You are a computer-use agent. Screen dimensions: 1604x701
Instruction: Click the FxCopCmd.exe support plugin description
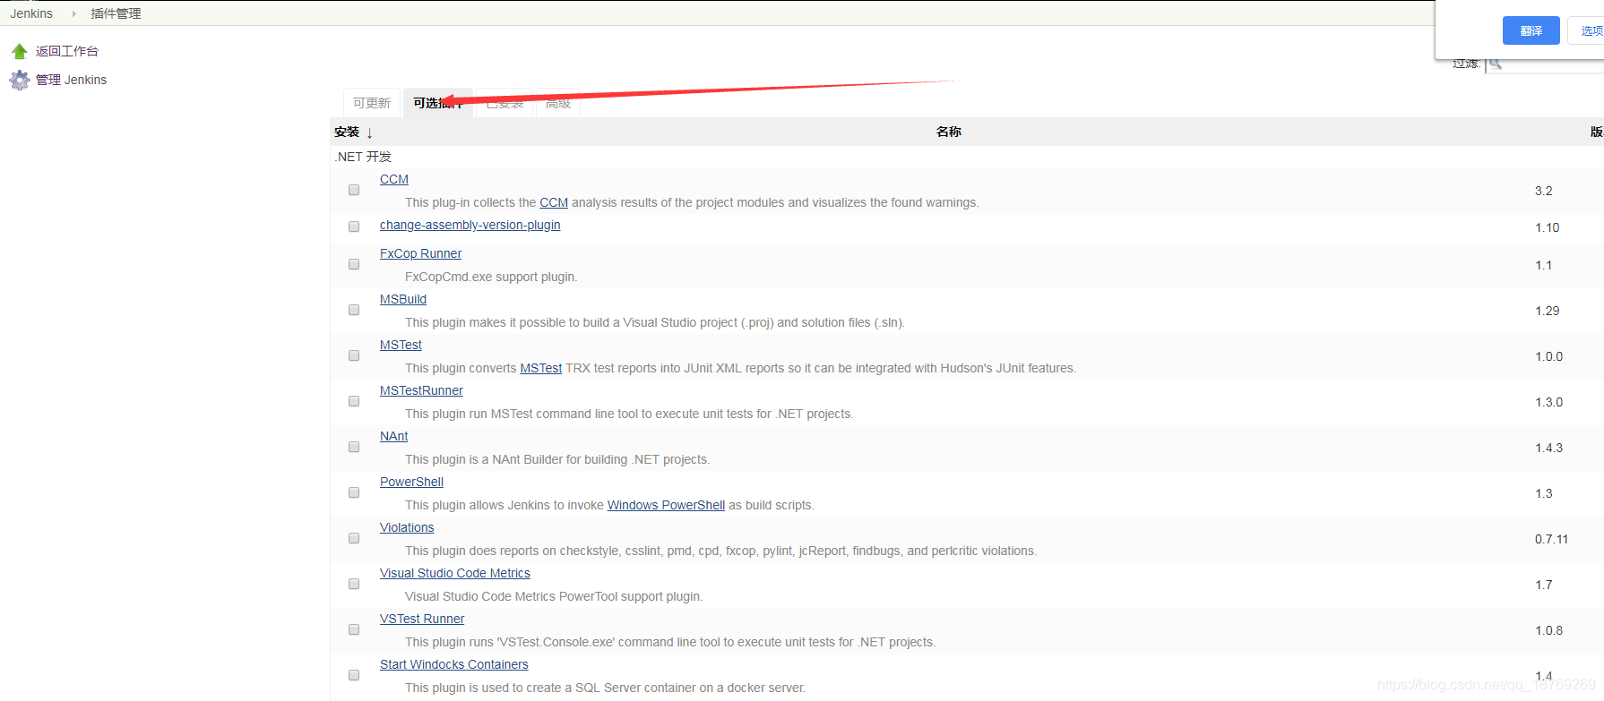click(491, 277)
